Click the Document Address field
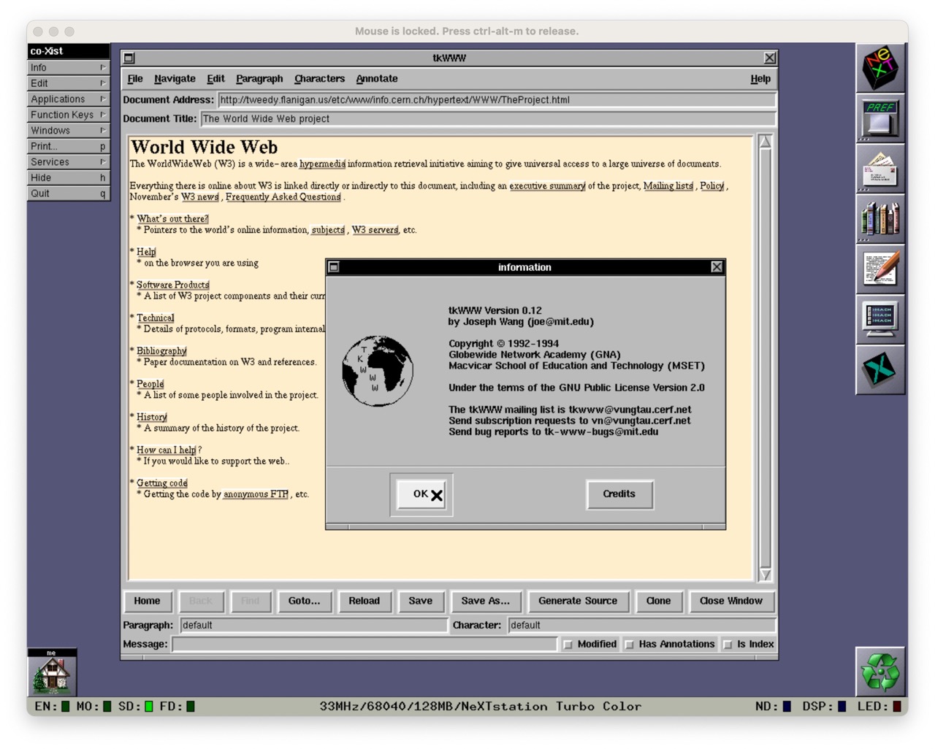Image resolution: width=935 pixels, height=749 pixels. pos(496,100)
